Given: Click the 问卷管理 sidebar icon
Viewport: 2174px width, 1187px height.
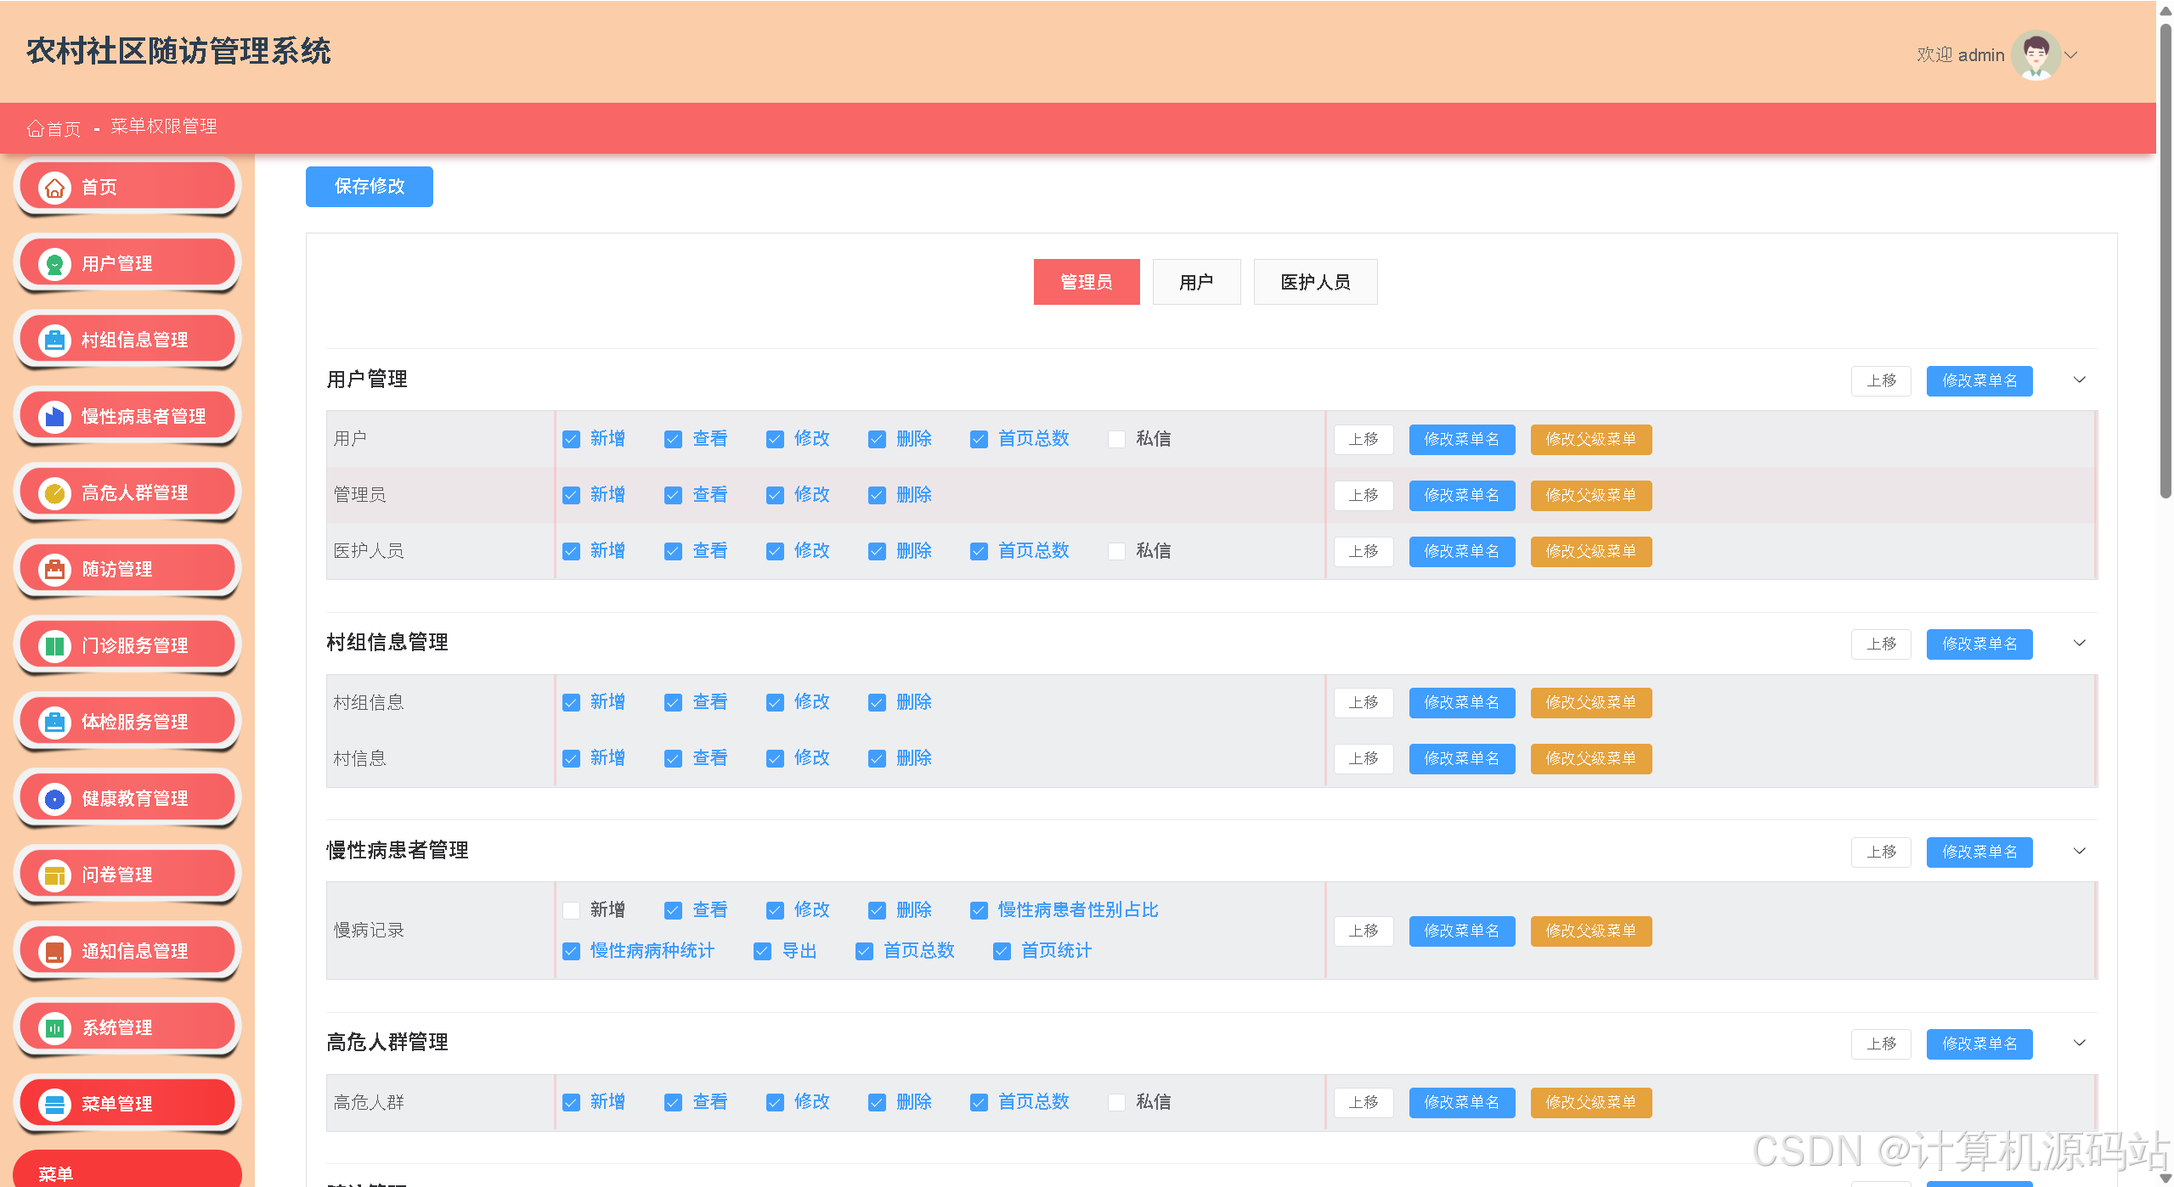Looking at the screenshot, I should [x=55, y=875].
